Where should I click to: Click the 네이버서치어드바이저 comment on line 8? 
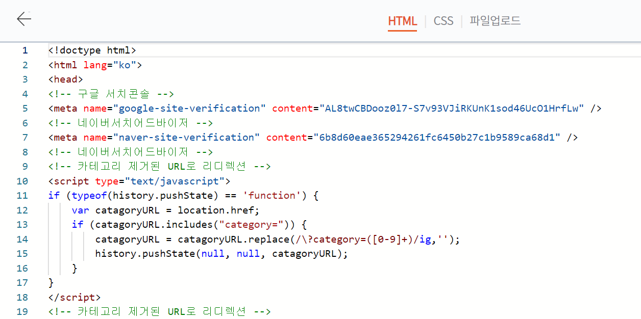pos(131,152)
